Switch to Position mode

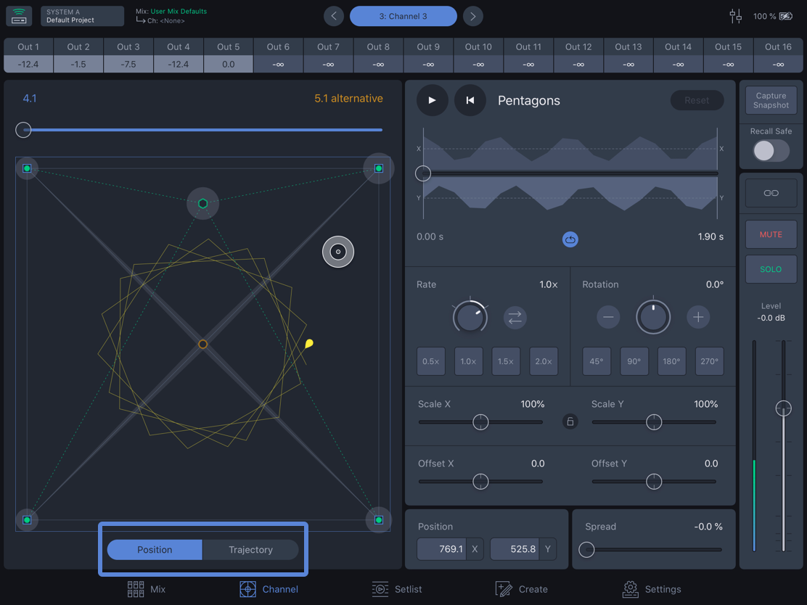pos(155,549)
